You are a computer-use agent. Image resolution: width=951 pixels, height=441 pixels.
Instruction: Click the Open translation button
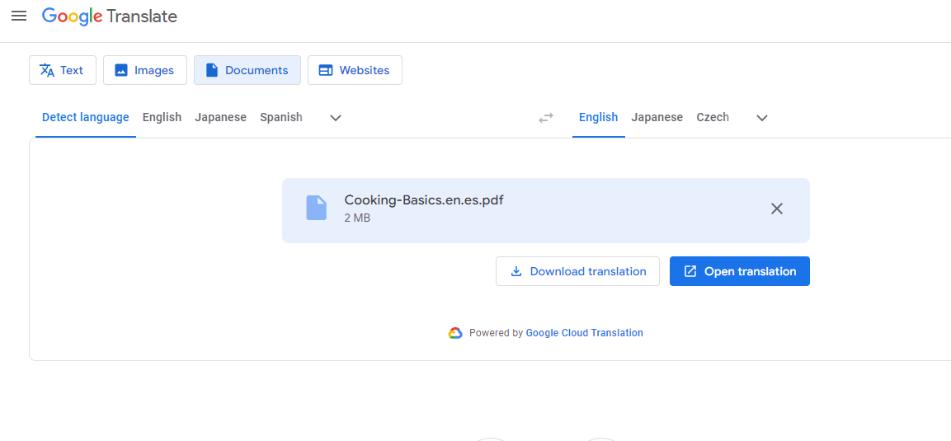coord(740,271)
